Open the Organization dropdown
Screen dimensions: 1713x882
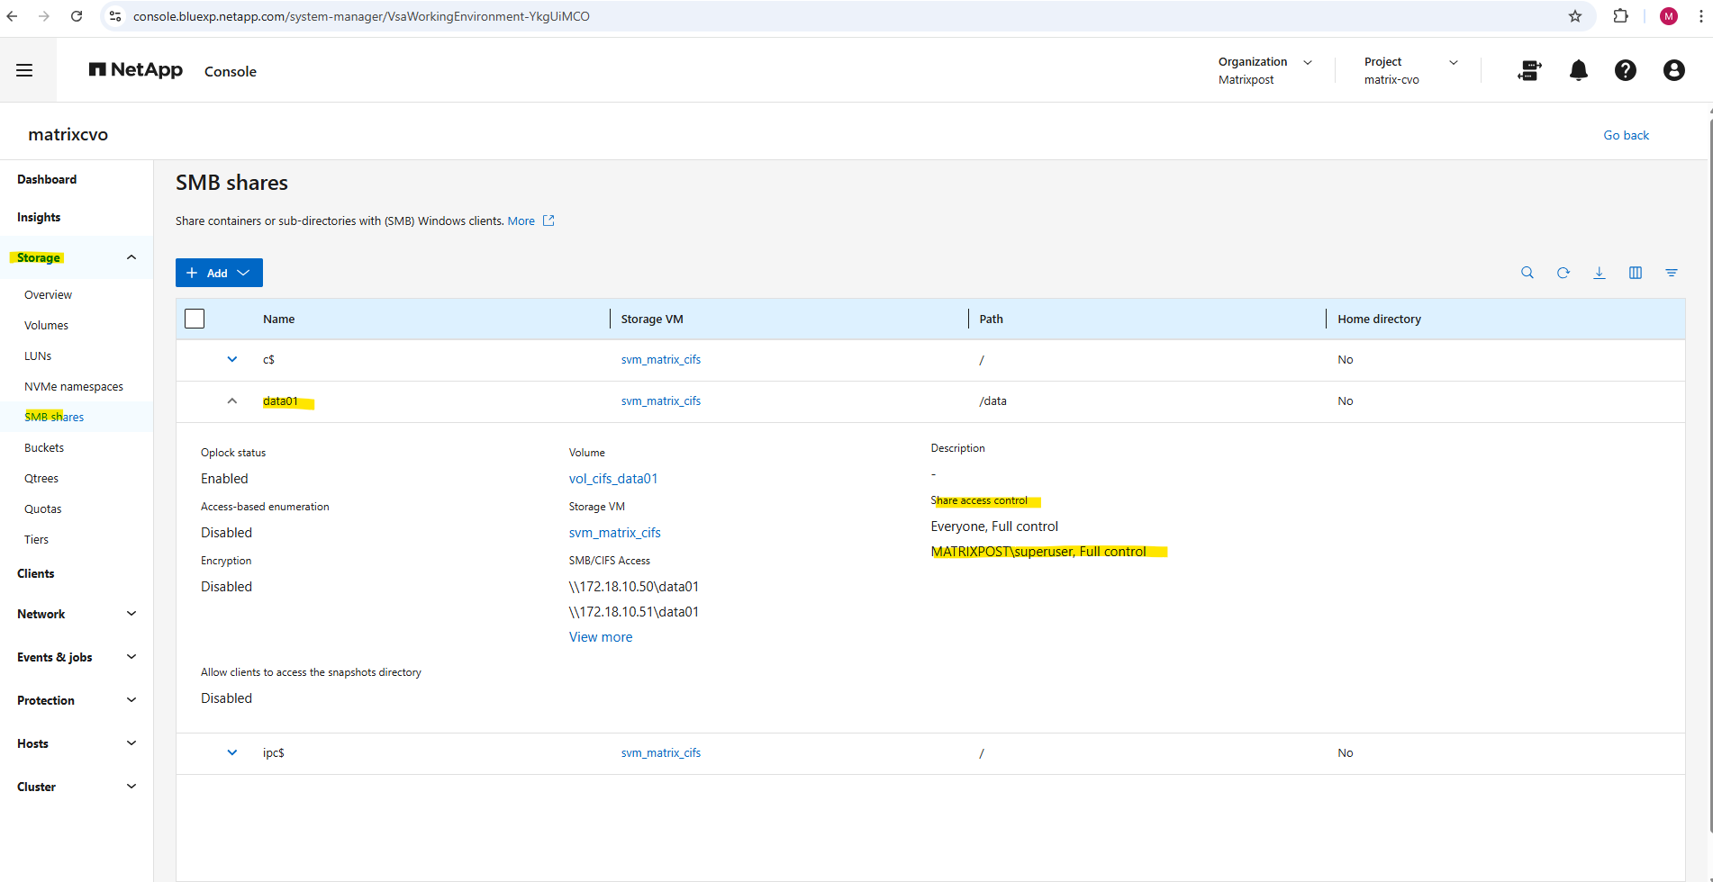click(x=1264, y=70)
